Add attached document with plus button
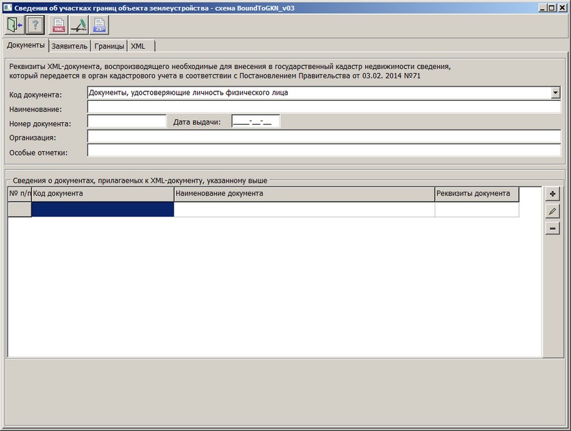Image resolution: width=571 pixels, height=431 pixels. tap(553, 194)
